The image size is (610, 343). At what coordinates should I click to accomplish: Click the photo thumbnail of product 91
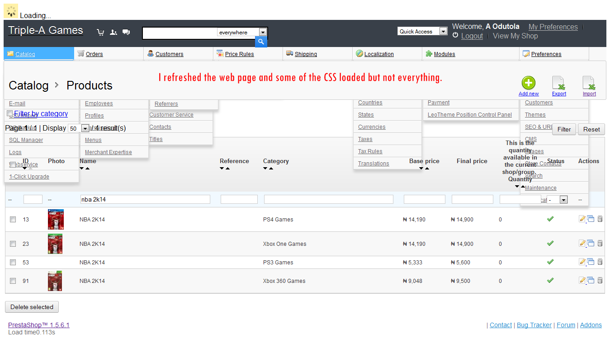(x=55, y=281)
